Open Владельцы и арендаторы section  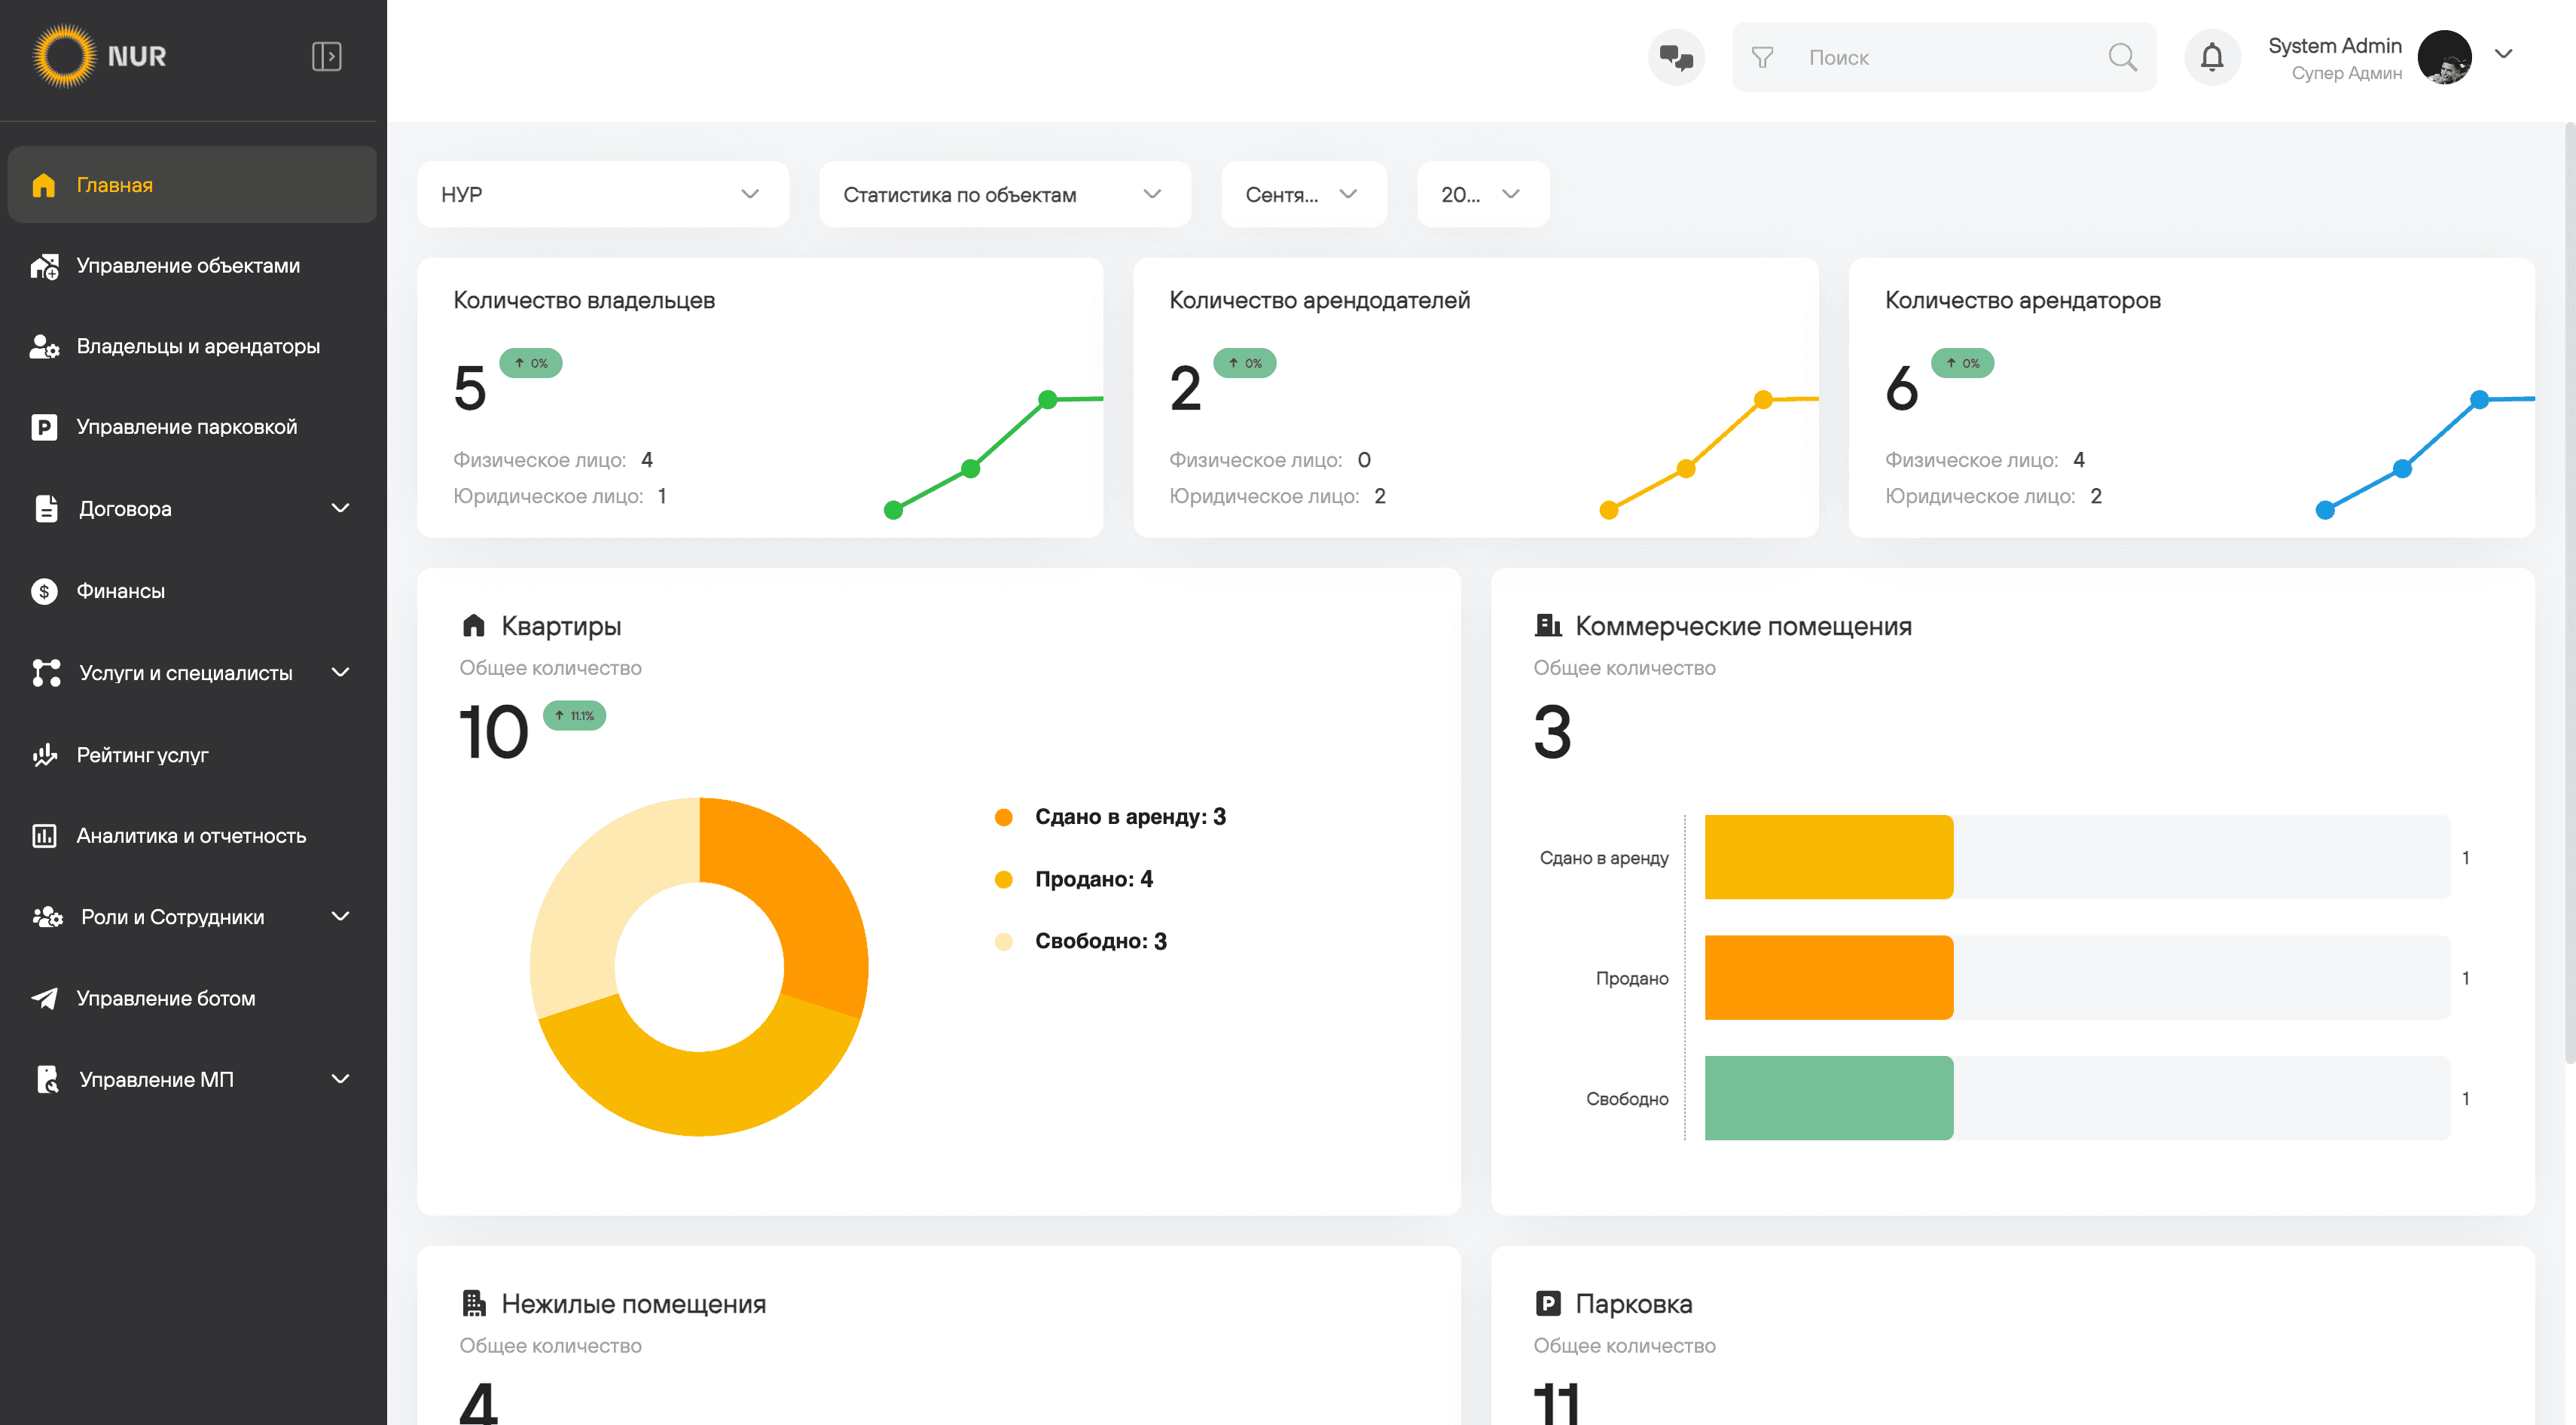[x=192, y=346]
